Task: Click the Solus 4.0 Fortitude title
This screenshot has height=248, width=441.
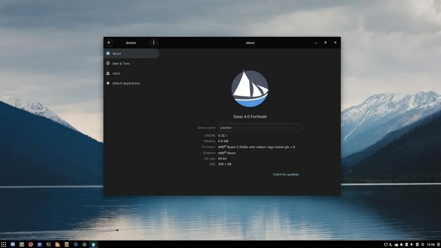Action: point(250,116)
